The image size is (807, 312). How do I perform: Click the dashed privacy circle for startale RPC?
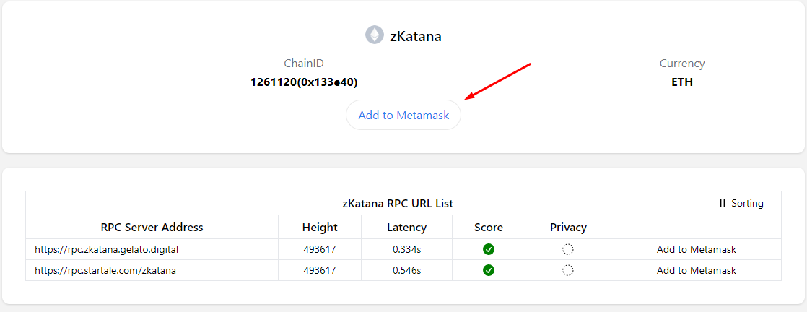[x=568, y=270]
